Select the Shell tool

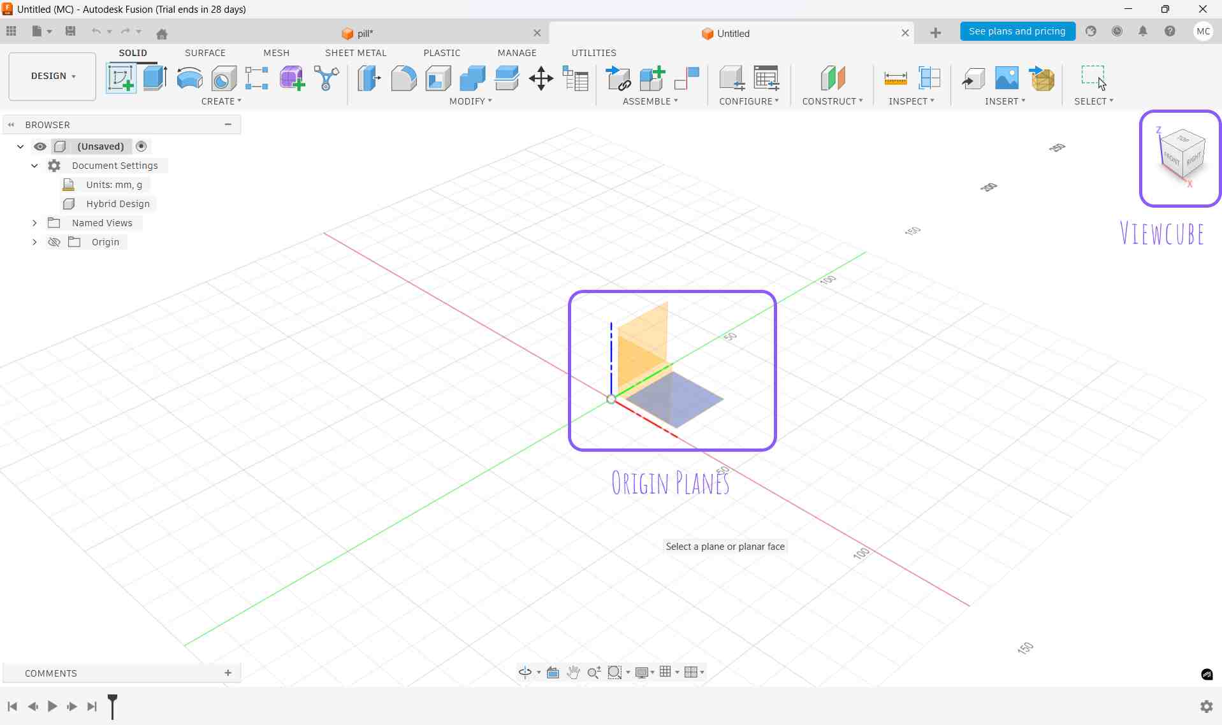coord(438,78)
